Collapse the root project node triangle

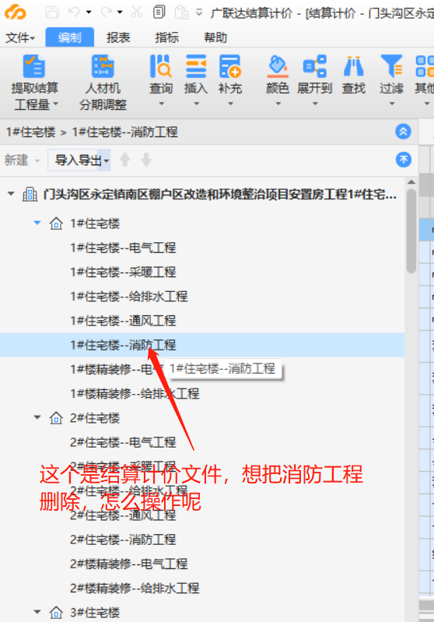click(x=11, y=195)
